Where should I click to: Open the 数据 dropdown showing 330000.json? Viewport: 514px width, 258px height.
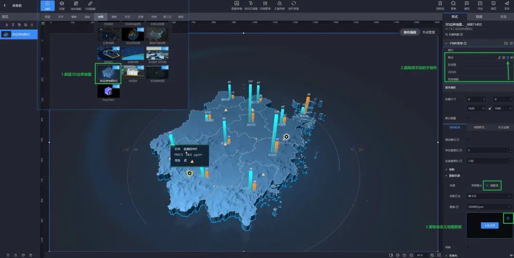coord(489,207)
